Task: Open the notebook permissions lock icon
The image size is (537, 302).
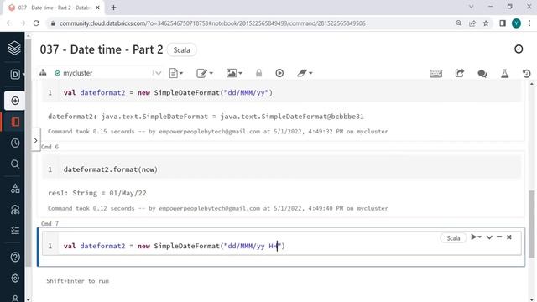Action: (x=258, y=73)
